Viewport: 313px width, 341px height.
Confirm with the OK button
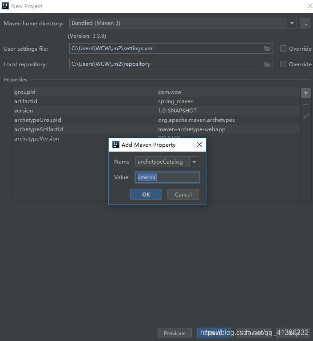146,194
